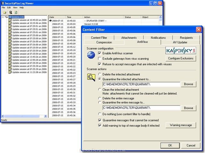Select Delete the infected attachment option

[x=100, y=74]
